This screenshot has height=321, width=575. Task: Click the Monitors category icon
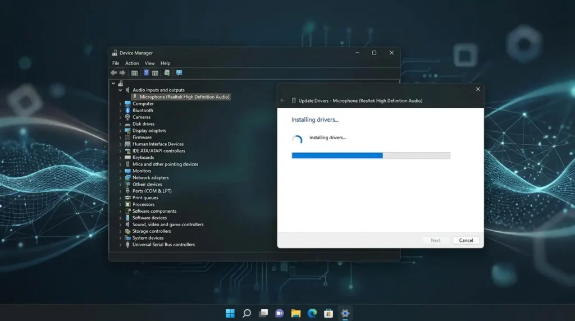tap(127, 171)
